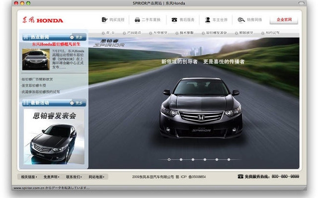Click the yellow minimize window button
This screenshot has height=198, width=318.
pyautogui.click(x=22, y=3)
